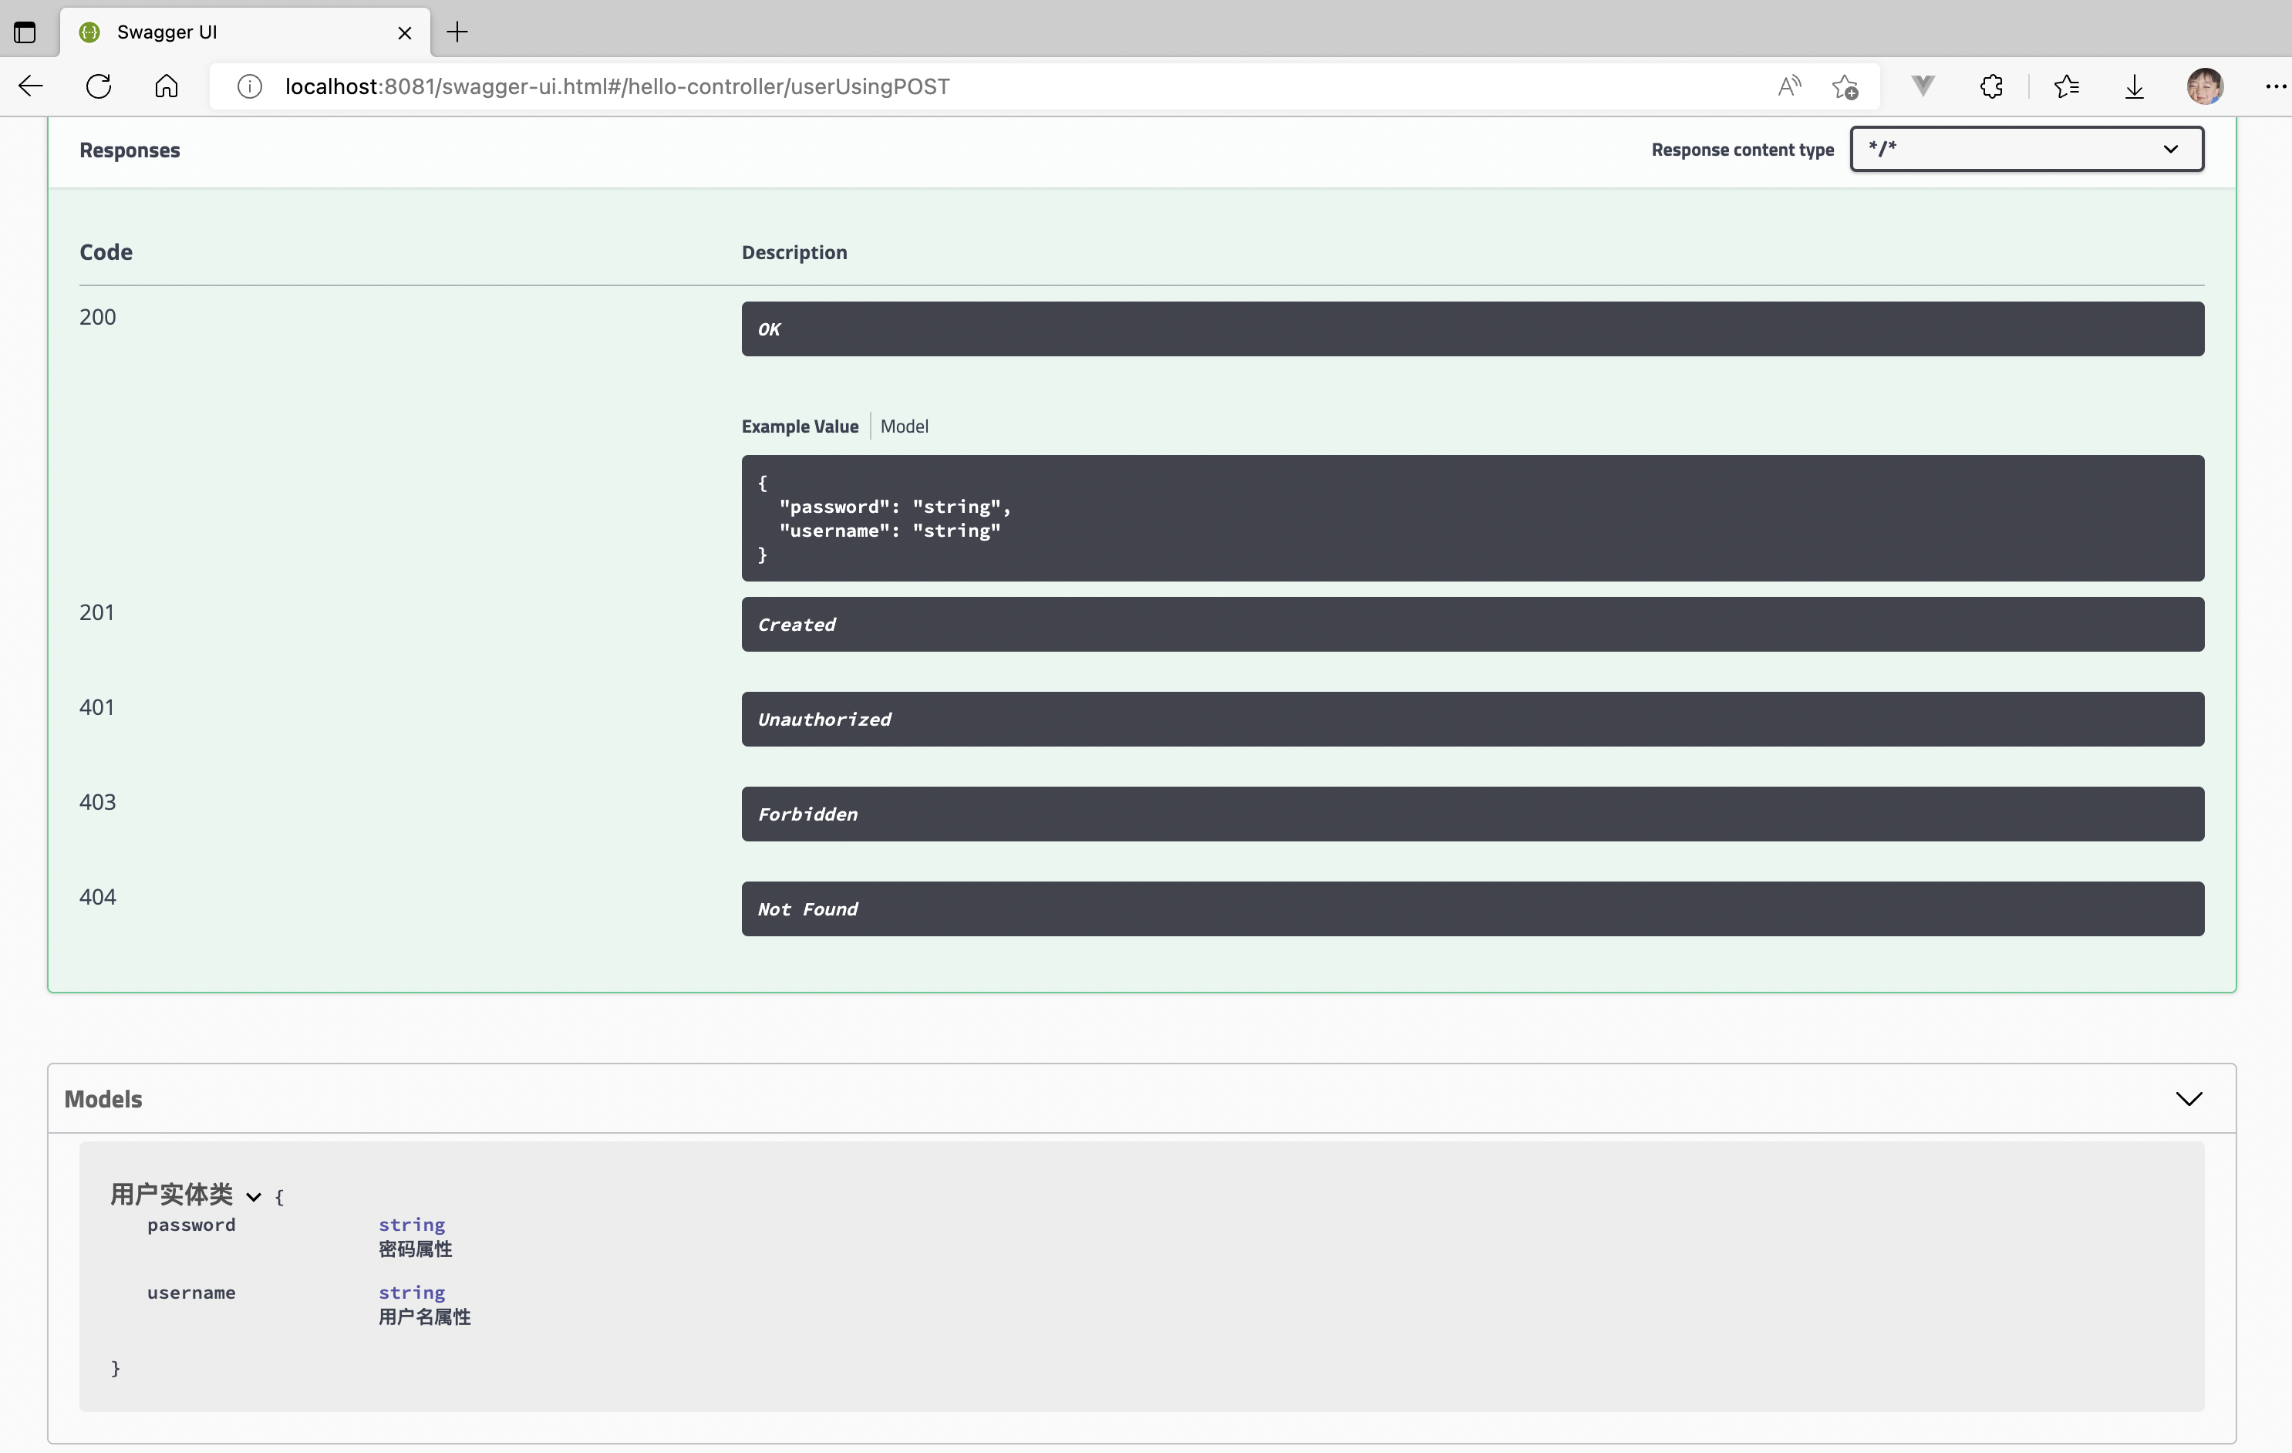Open the browser settings ellipsis menu

point(2275,86)
